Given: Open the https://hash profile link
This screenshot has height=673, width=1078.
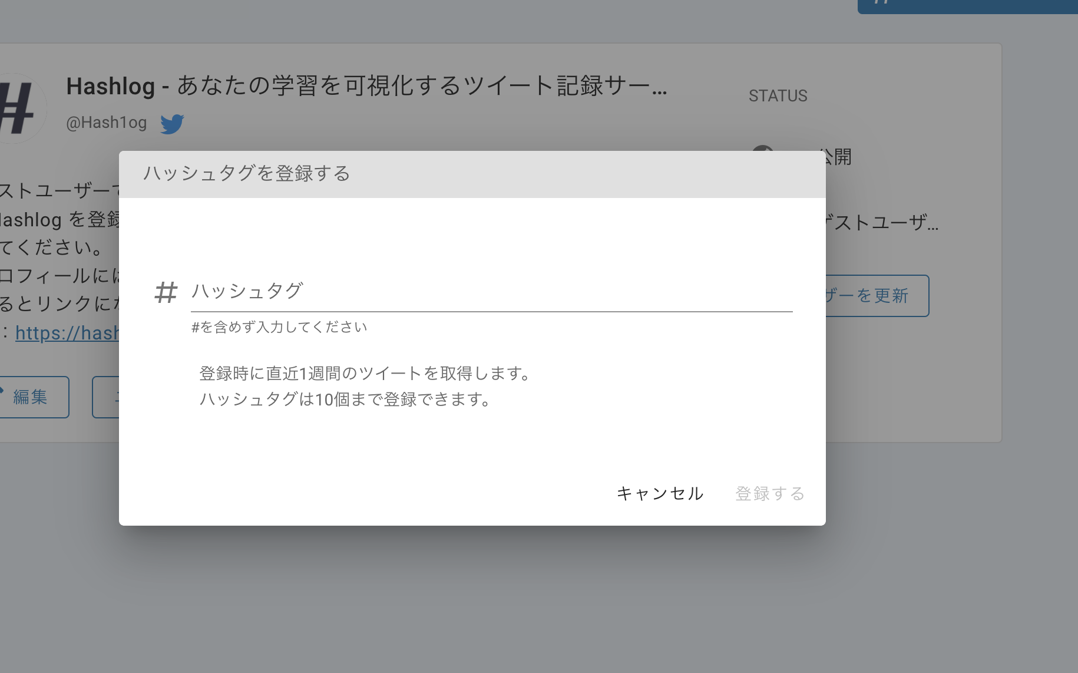Looking at the screenshot, I should tap(67, 333).
